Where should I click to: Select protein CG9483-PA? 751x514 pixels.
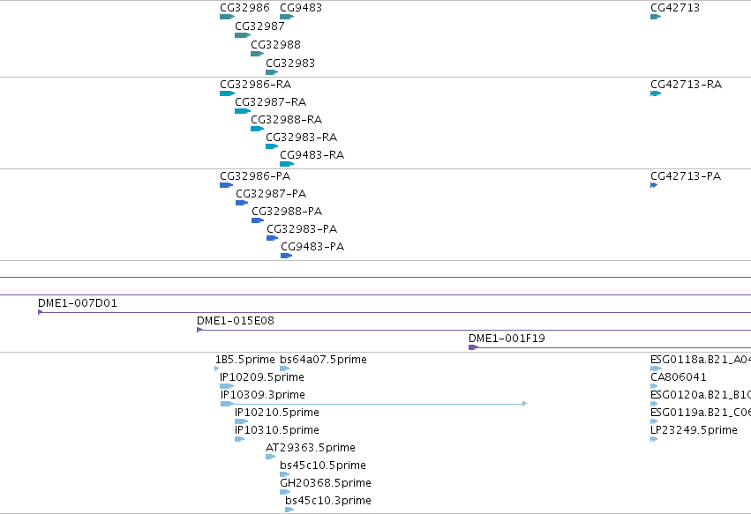pos(286,256)
